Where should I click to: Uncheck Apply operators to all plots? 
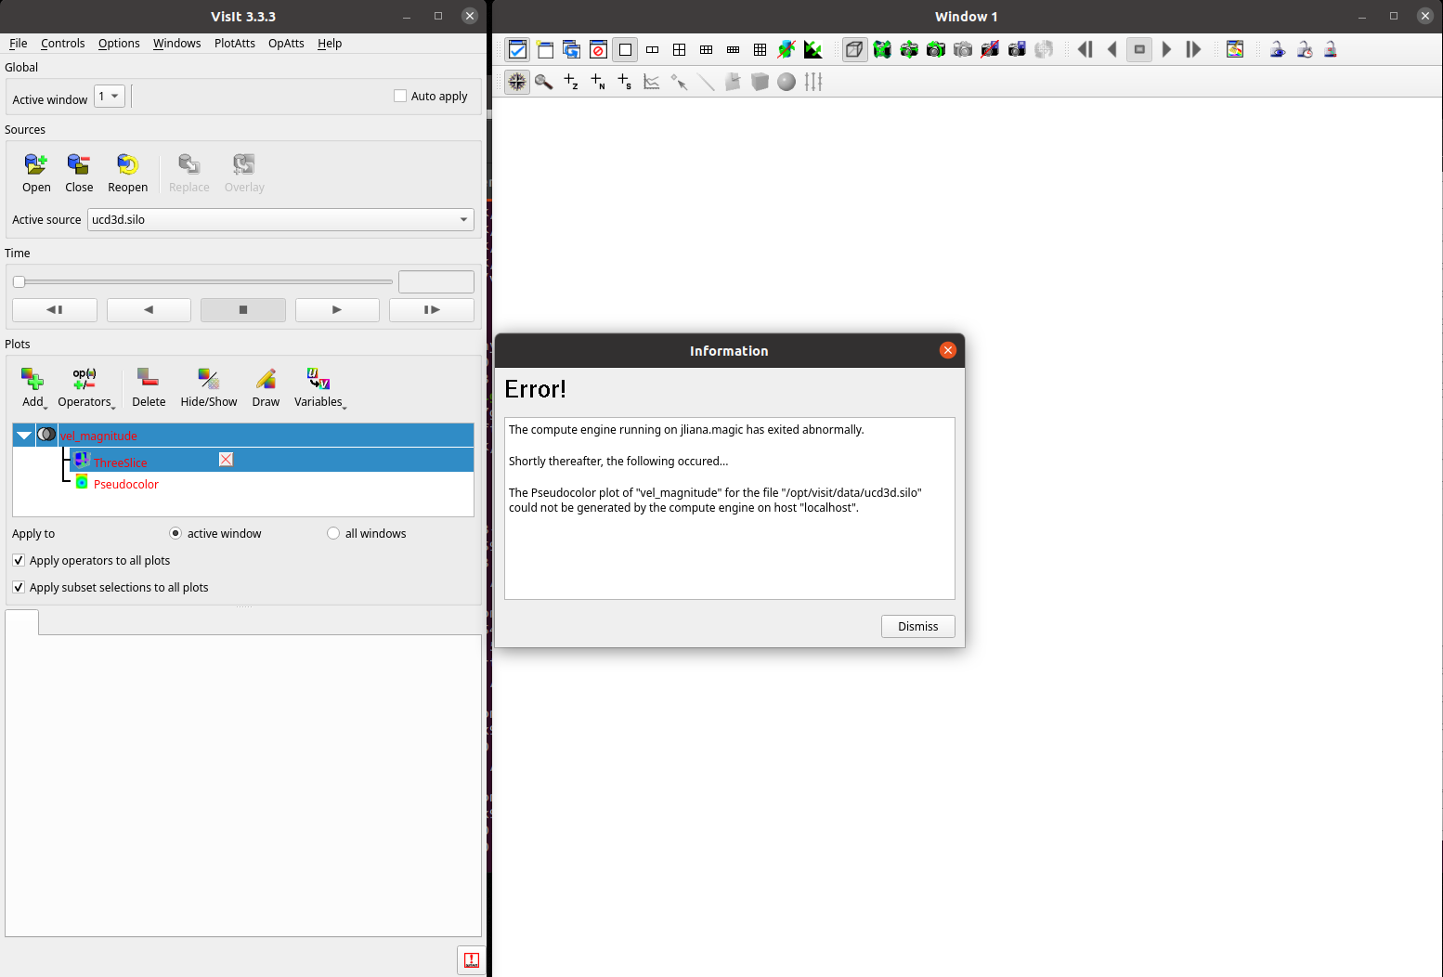19,560
